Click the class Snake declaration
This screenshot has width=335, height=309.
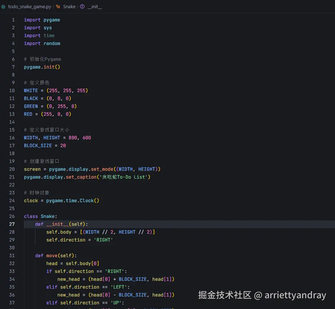coord(40,216)
